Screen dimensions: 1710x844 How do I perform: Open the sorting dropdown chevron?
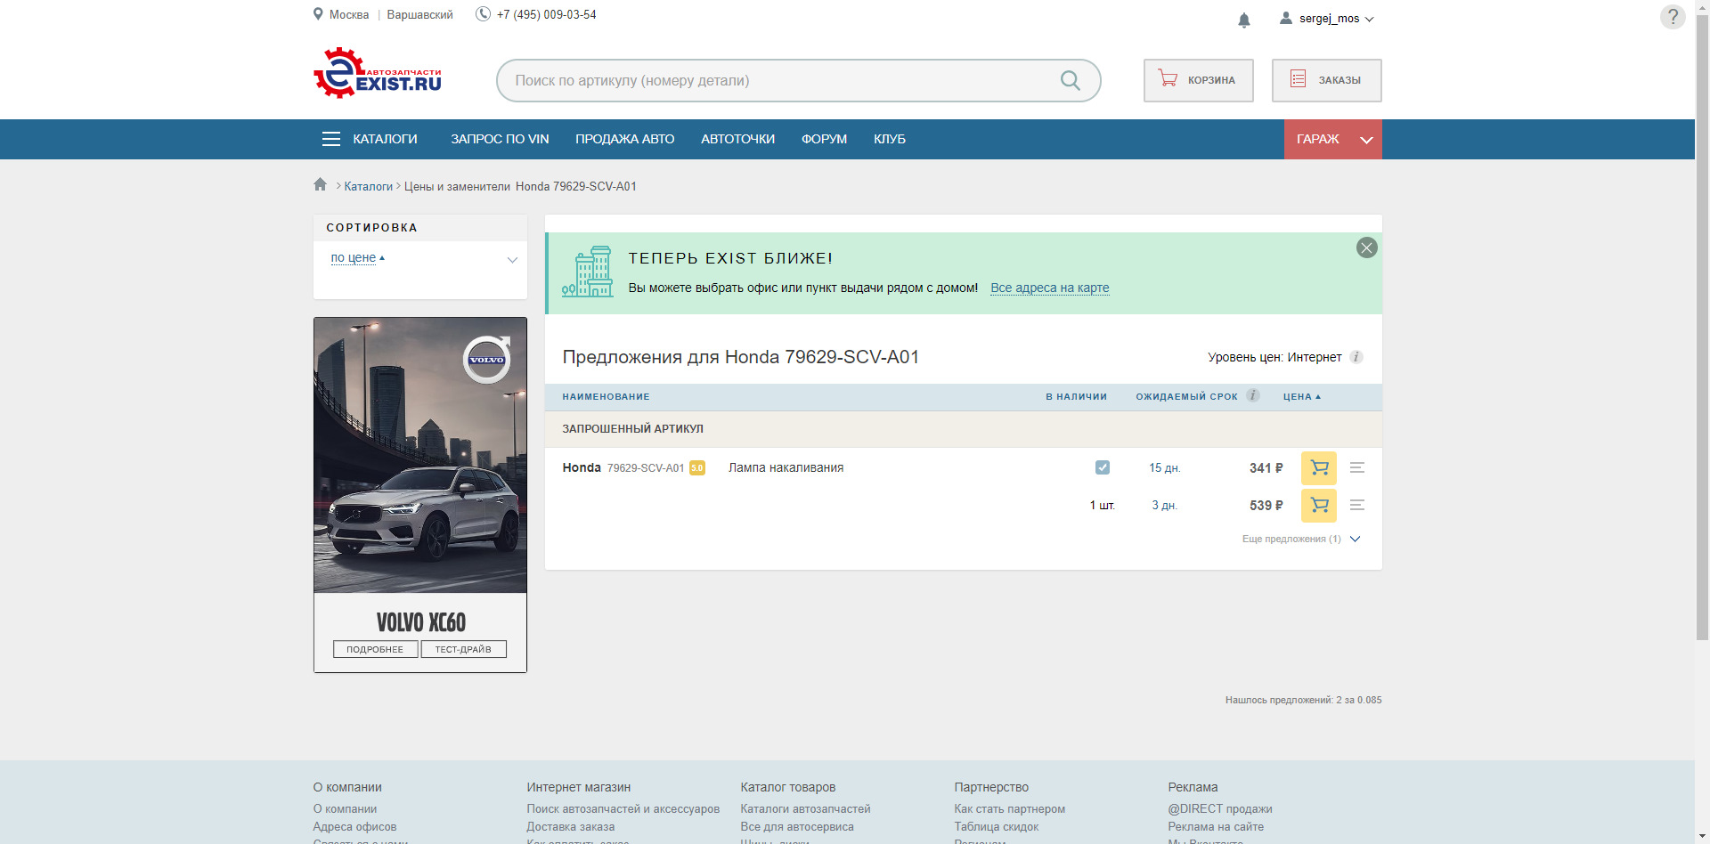[x=512, y=260]
